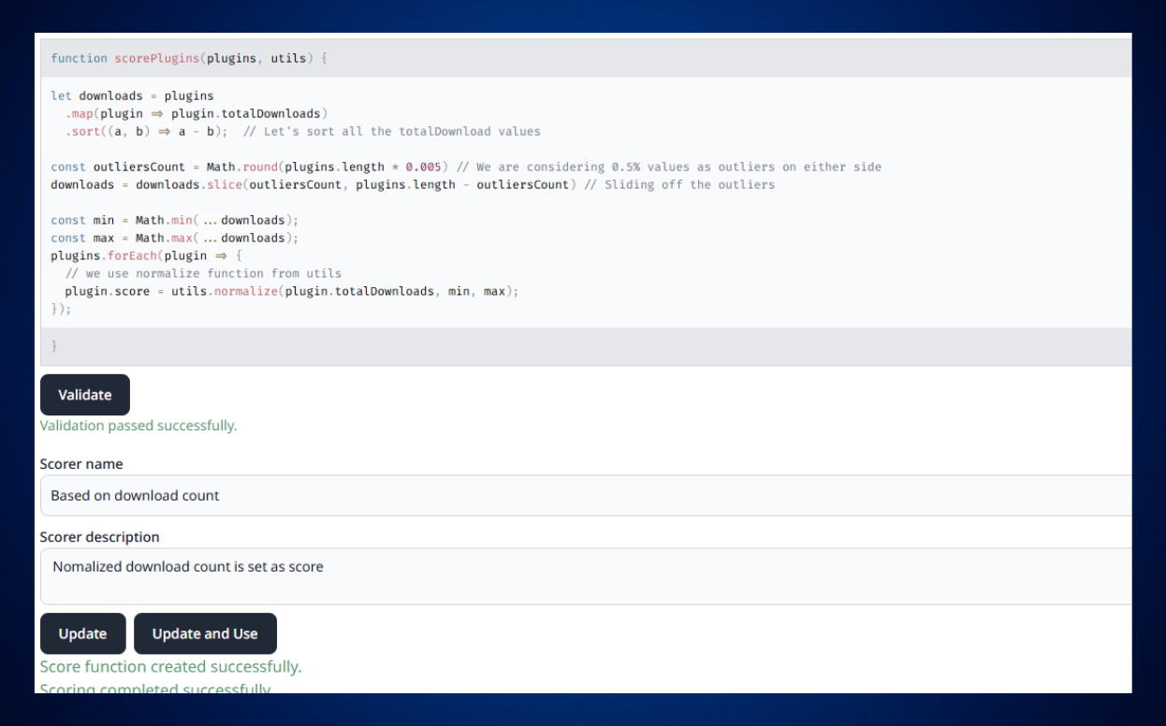1166x726 pixels.
Task: Click the .map(plugin => plugin.totalDownloads) line
Action: (196, 113)
